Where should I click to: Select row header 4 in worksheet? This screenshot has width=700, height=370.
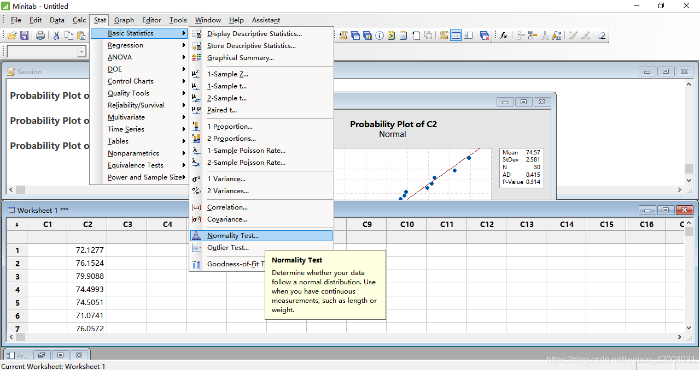[x=17, y=290]
